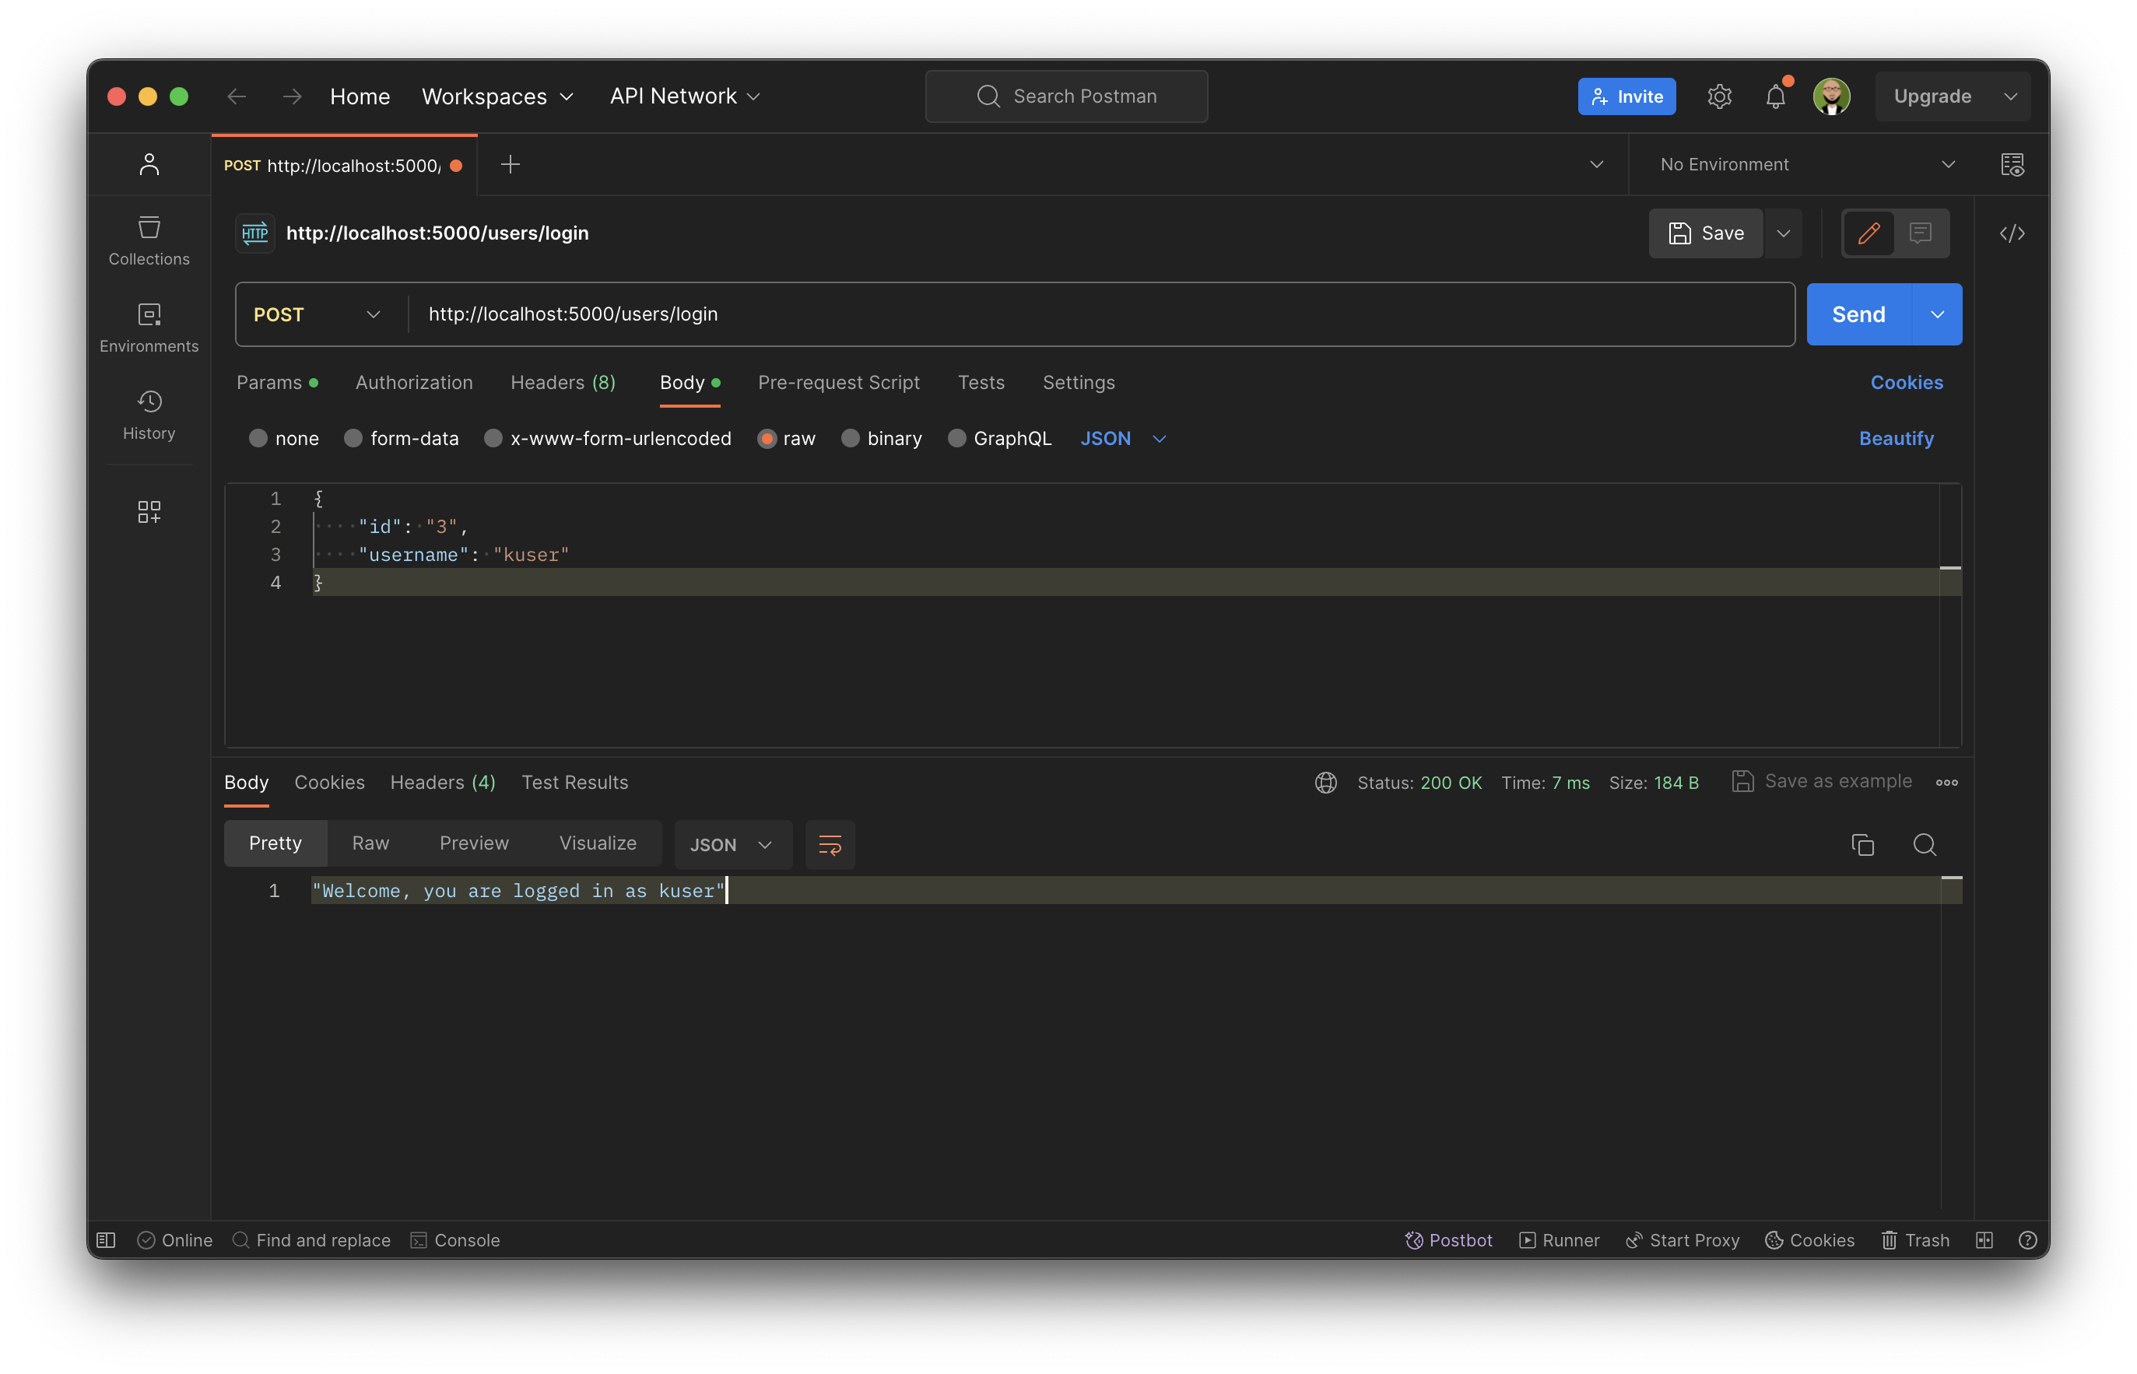Open the Collections panel in sidebar
This screenshot has width=2137, height=1374.
coord(148,239)
